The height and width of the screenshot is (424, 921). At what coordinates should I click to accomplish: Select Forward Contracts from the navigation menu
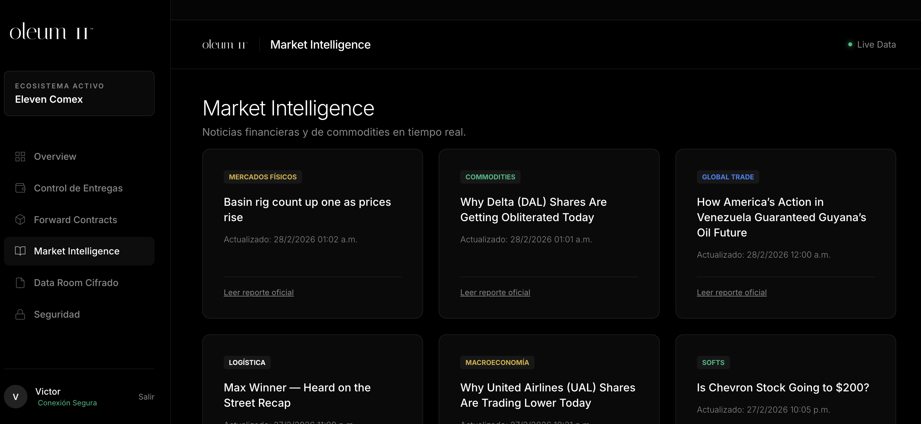pyautogui.click(x=75, y=220)
